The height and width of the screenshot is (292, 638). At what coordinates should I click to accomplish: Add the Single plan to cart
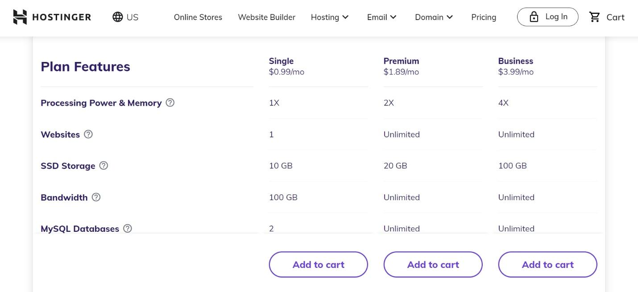(318, 264)
